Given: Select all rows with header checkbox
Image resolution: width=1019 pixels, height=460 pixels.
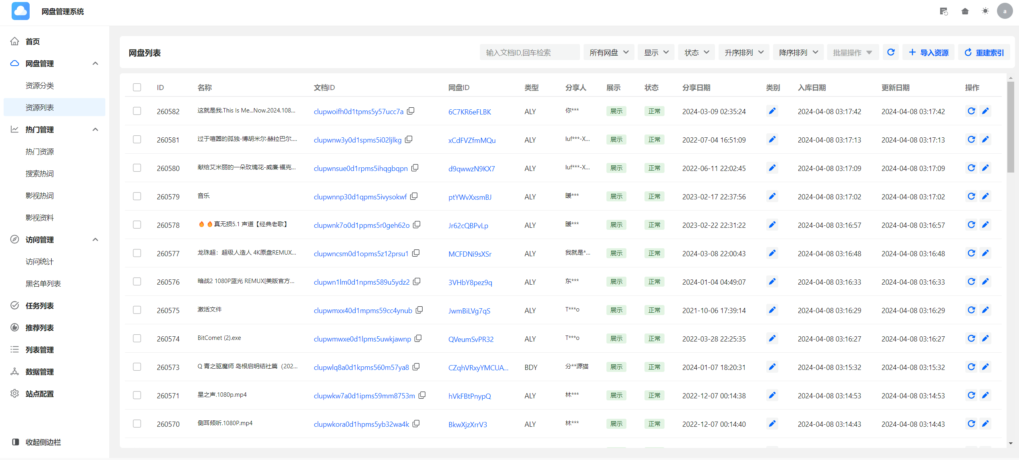Looking at the screenshot, I should (x=137, y=87).
